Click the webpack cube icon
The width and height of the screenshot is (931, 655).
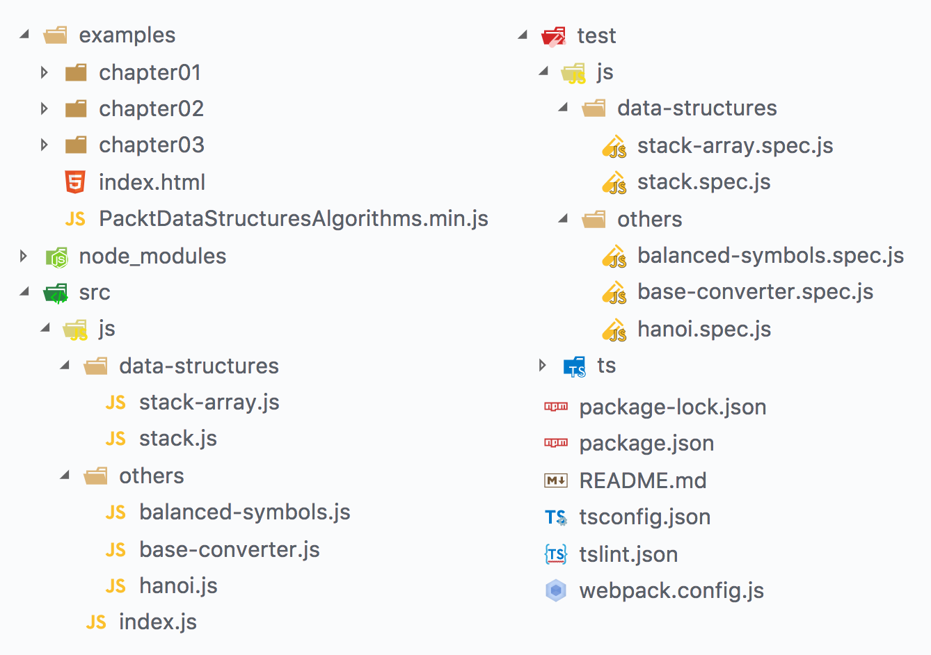556,590
